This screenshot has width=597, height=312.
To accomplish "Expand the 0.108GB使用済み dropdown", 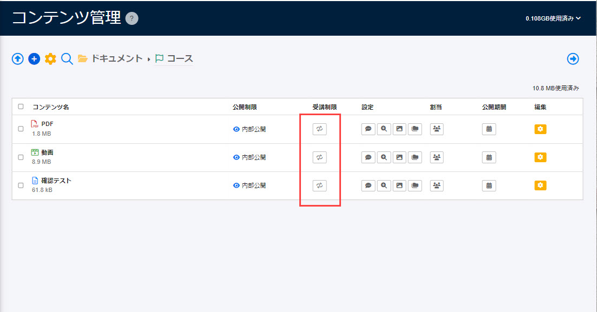I will point(553,18).
